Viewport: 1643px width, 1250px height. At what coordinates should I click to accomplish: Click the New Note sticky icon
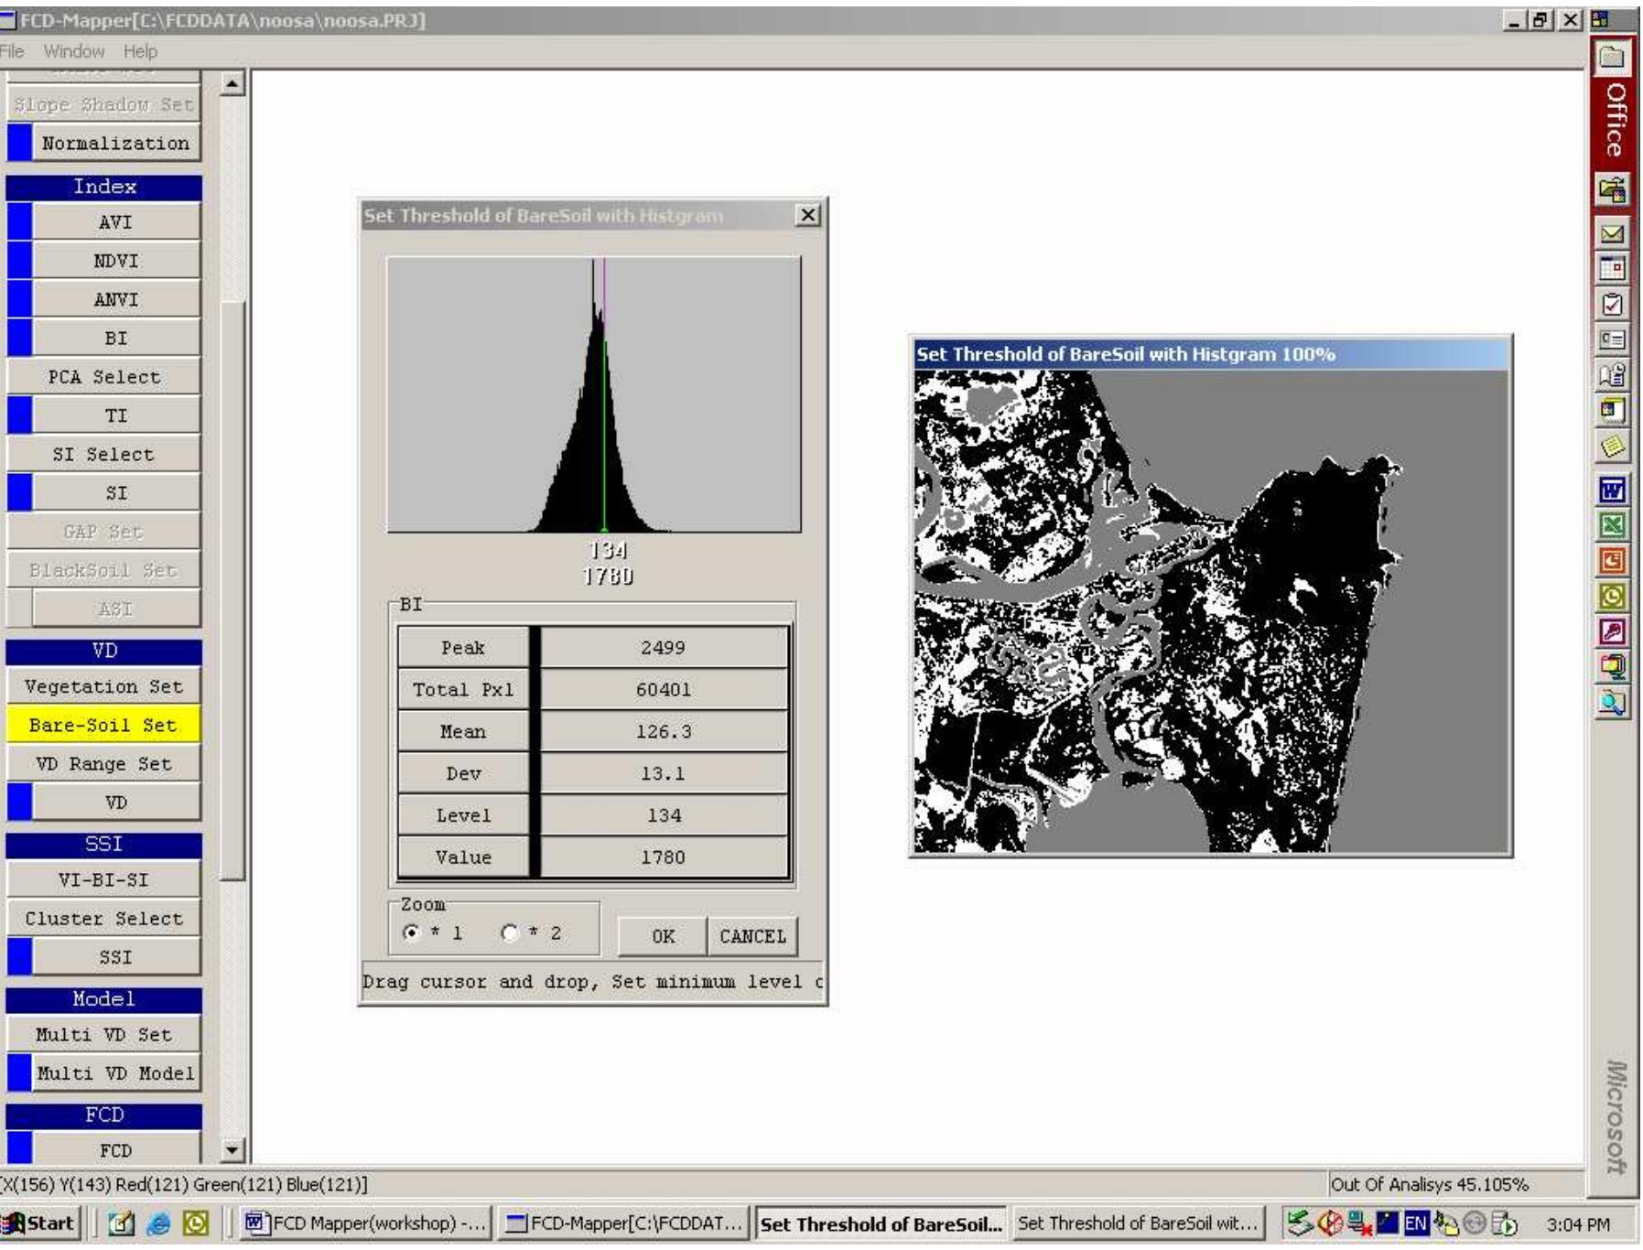pyautogui.click(x=1611, y=446)
